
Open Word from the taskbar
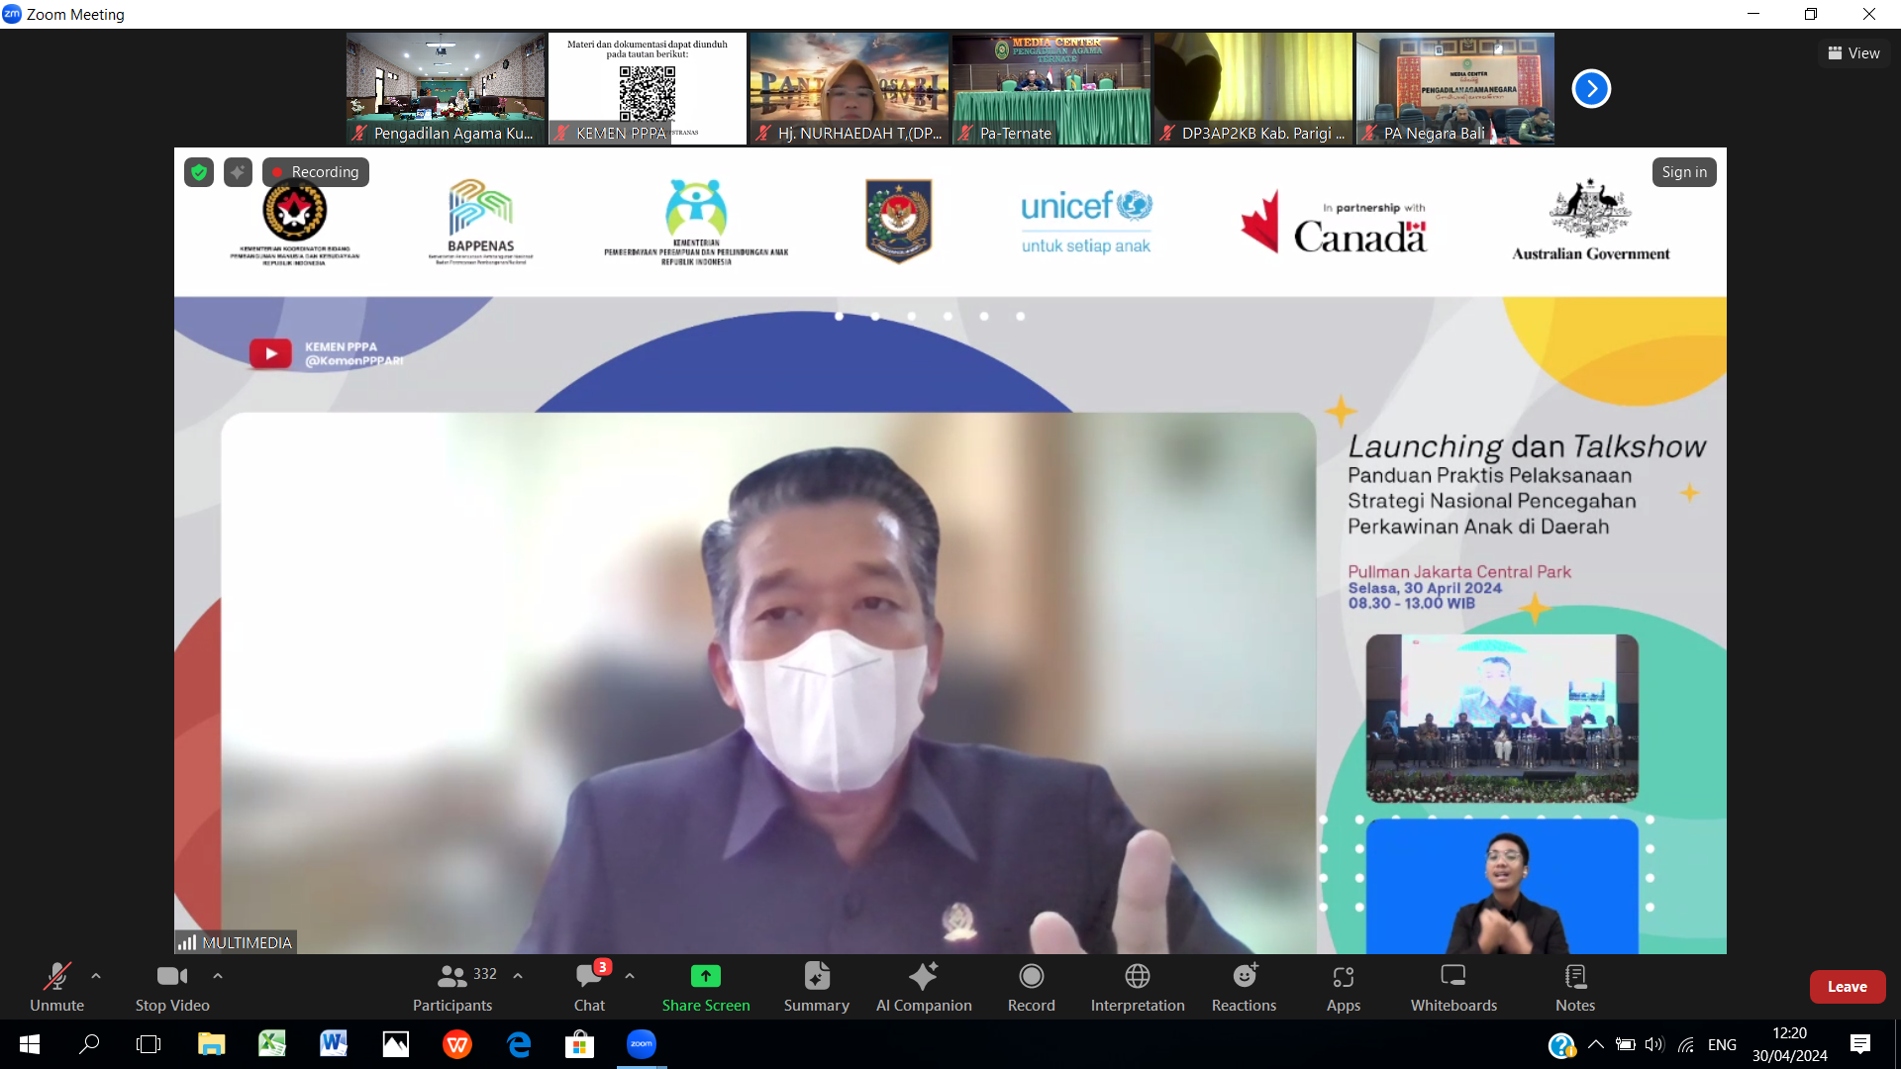(x=334, y=1044)
